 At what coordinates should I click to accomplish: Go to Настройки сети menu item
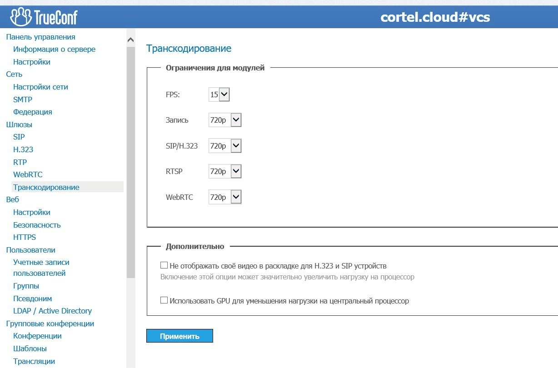click(40, 87)
